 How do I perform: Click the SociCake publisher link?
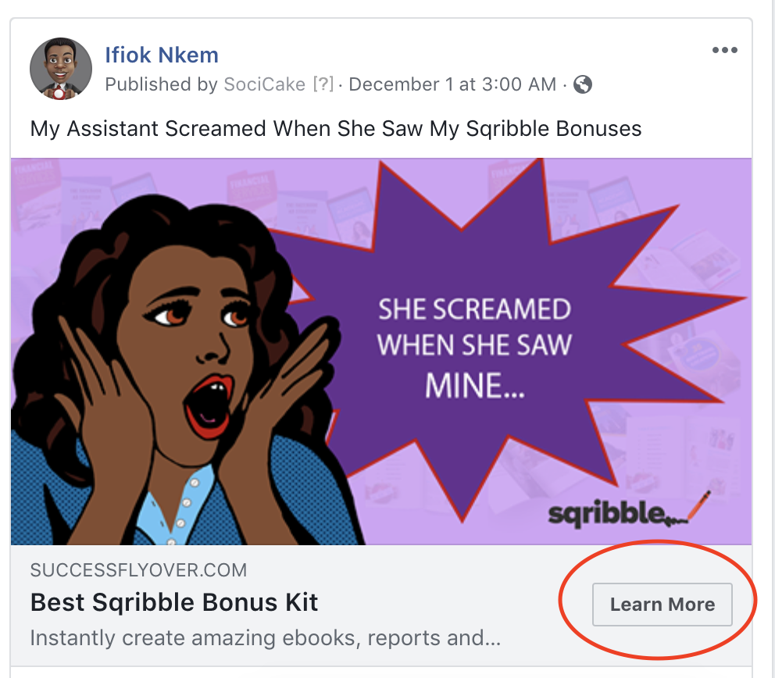pos(264,84)
